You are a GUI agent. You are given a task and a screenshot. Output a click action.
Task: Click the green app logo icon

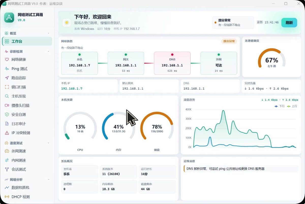click(9, 17)
